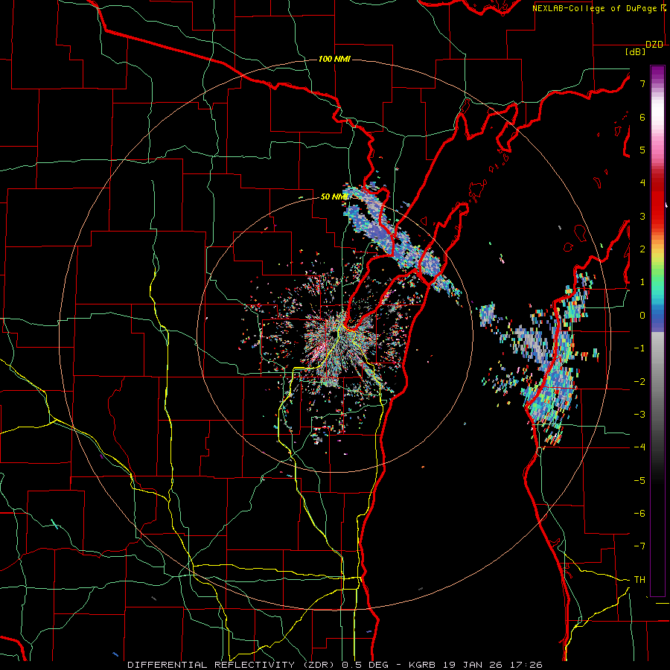Click the -6 value on the color scale
This screenshot has width=670, height=670.
[639, 514]
